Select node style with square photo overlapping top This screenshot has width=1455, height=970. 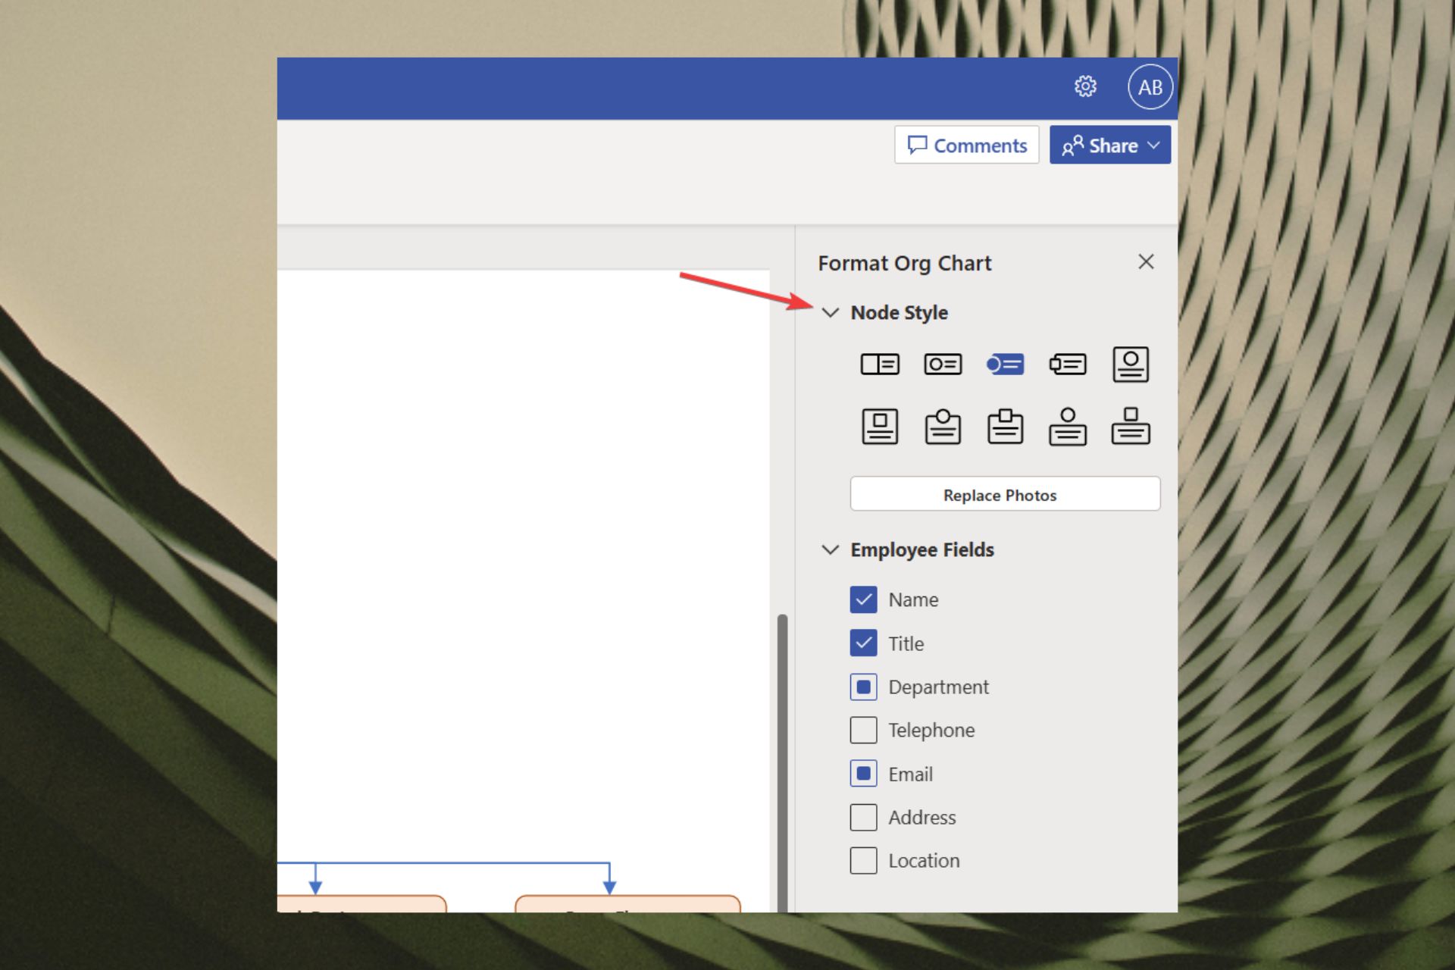point(1005,427)
